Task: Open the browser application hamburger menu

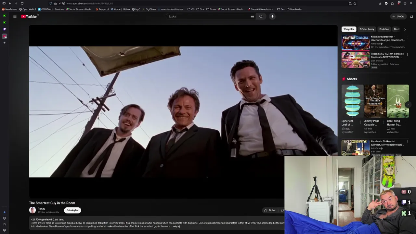Action: [411, 3]
